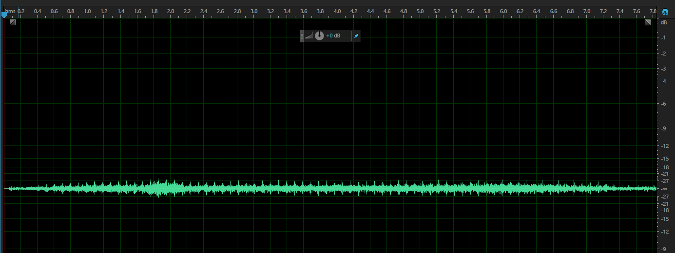The height and width of the screenshot is (253, 675).
Task: Click the -2 value on the dB scale
Action: [x=664, y=54]
